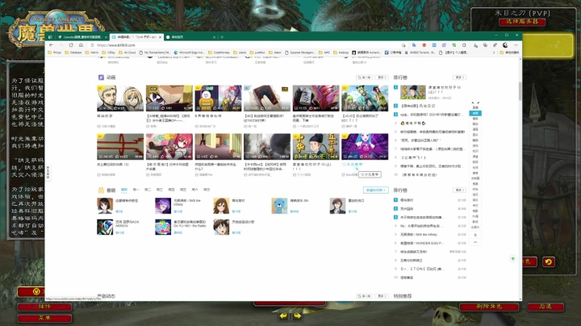Viewport: 581px width, 326px height.
Task: Select the 最新 tab in 番剧
Action: [x=124, y=190]
